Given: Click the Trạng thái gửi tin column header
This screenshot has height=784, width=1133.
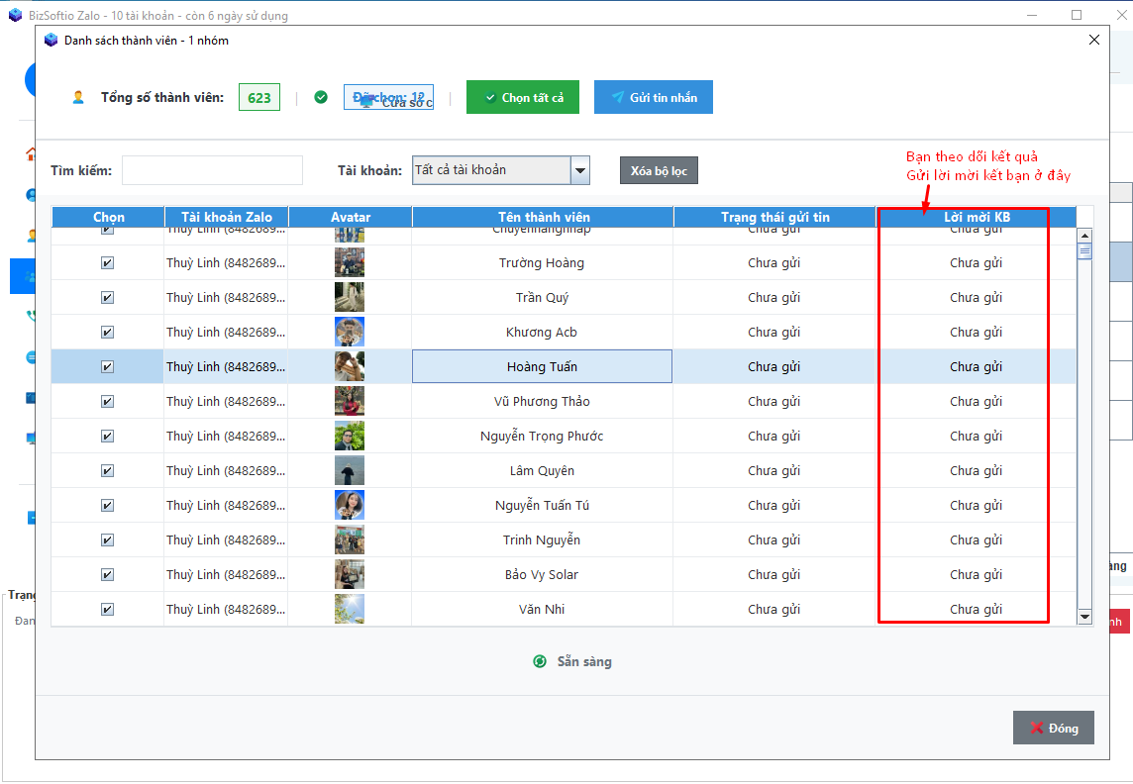Looking at the screenshot, I should click(774, 217).
